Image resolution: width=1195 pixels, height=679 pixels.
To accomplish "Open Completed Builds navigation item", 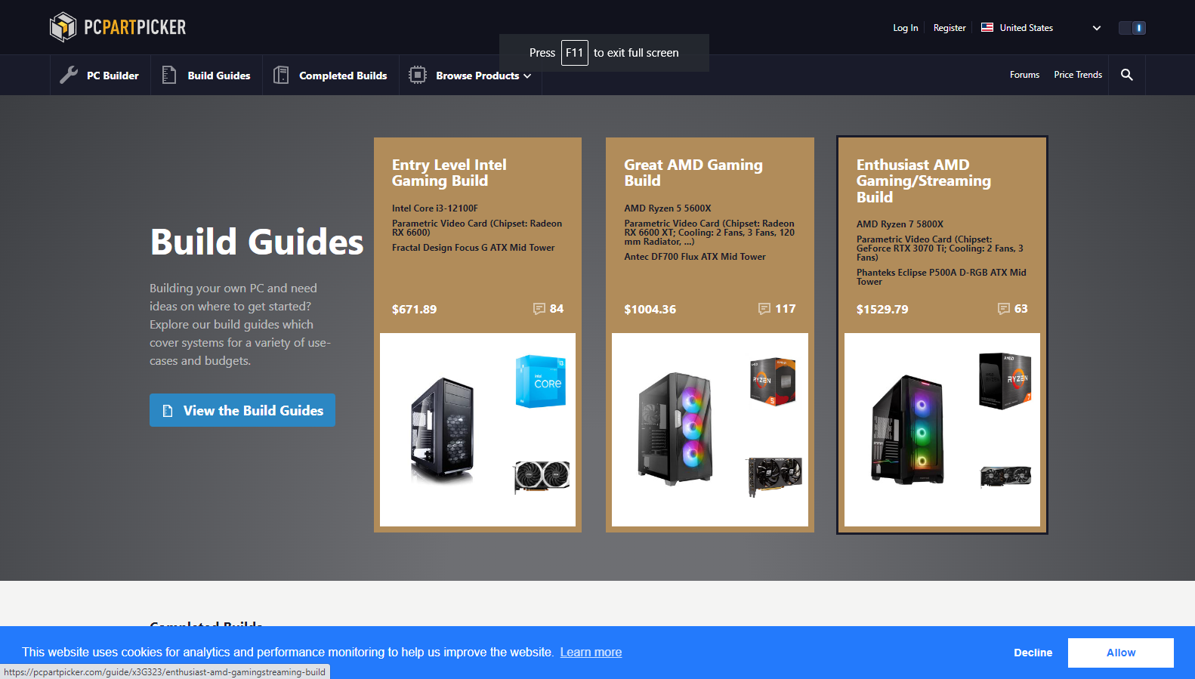I will coord(331,76).
